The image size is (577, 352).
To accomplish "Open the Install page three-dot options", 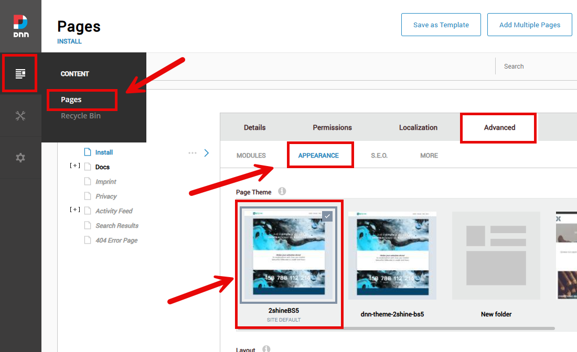I will click(193, 153).
